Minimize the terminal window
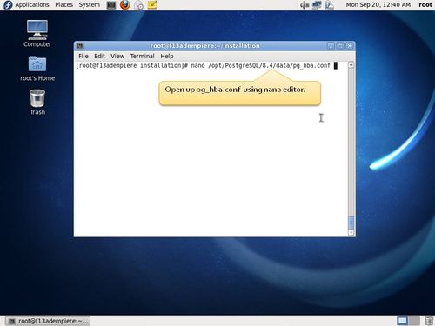Image resolution: width=435 pixels, height=326 pixels. tap(331, 46)
